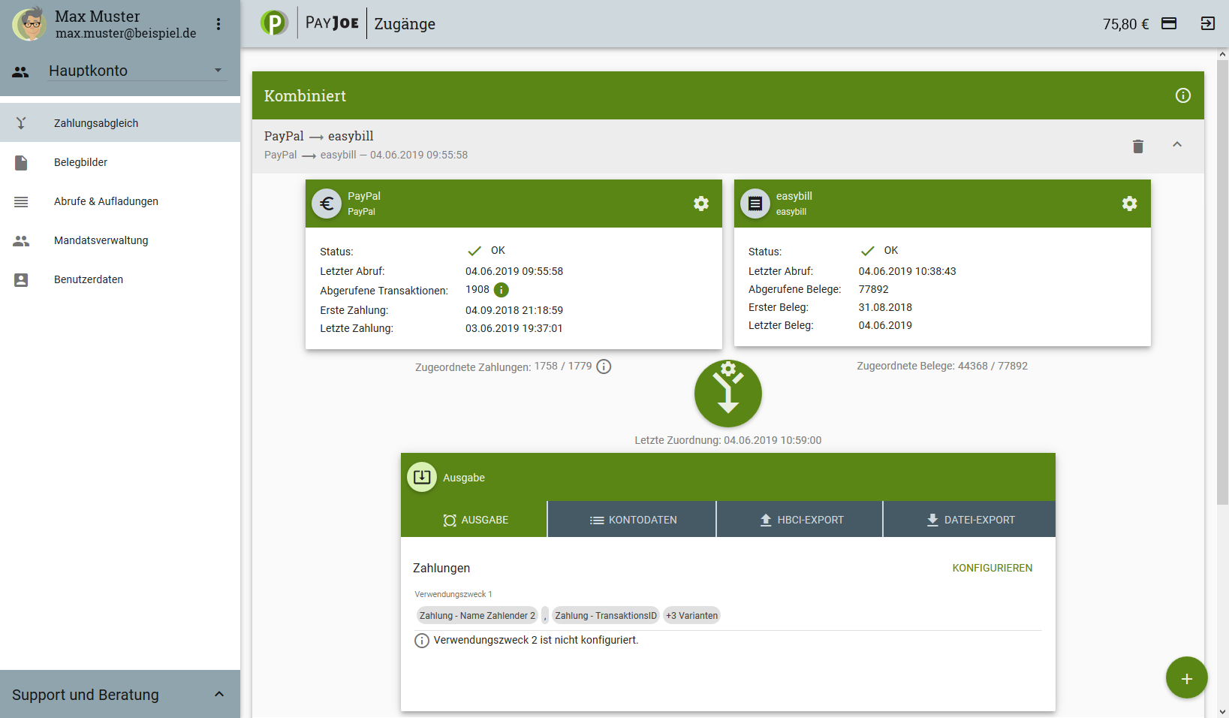Select the Datei-Export tab
The width and height of the screenshot is (1229, 718).
click(969, 520)
